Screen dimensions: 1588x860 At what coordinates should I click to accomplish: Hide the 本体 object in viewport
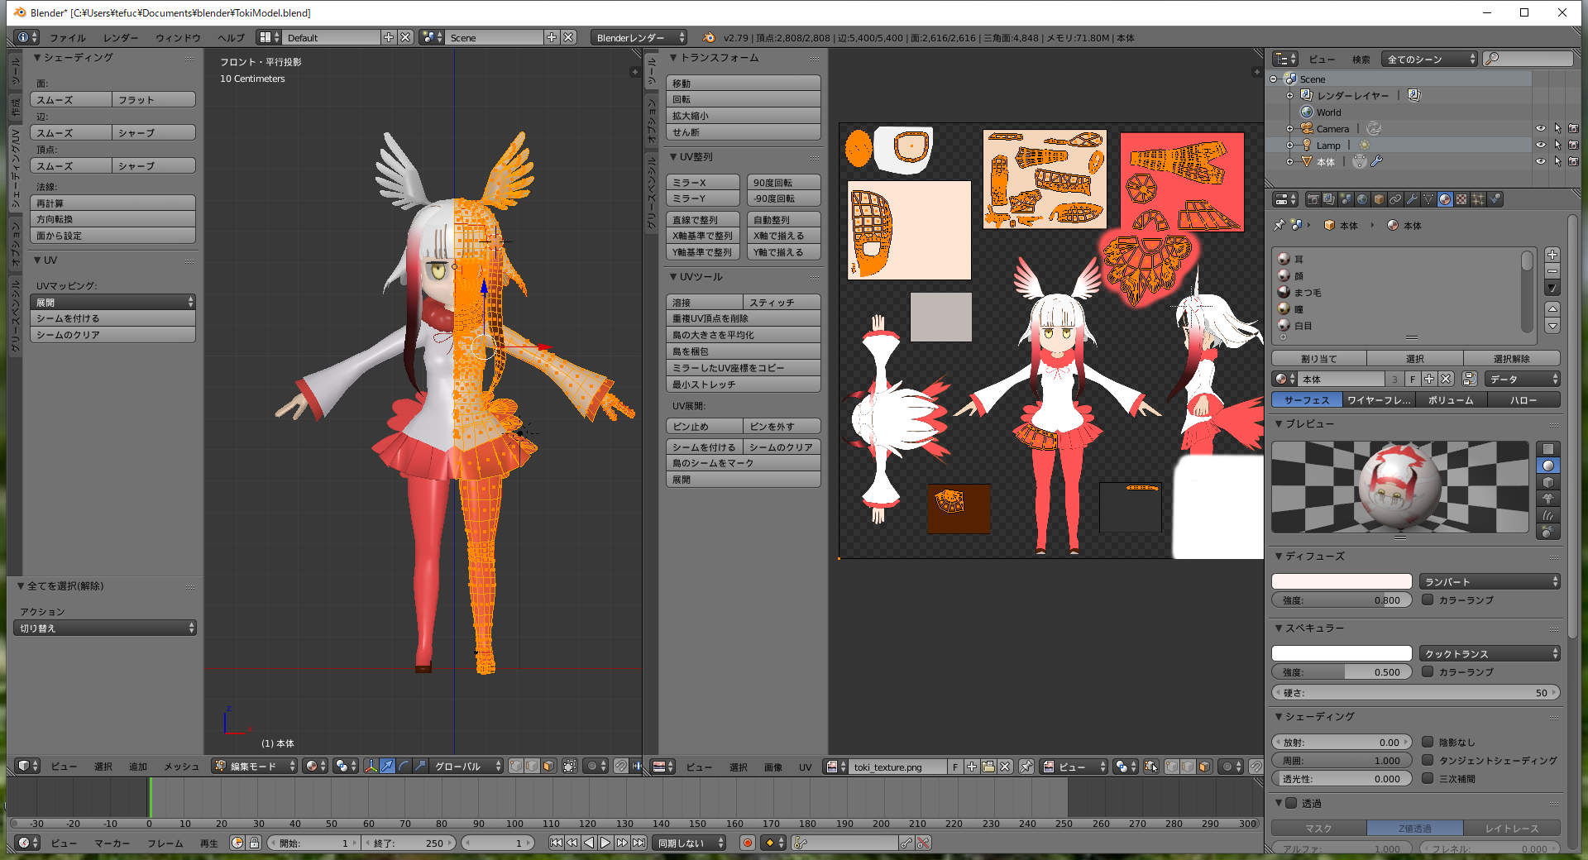coord(1541,161)
